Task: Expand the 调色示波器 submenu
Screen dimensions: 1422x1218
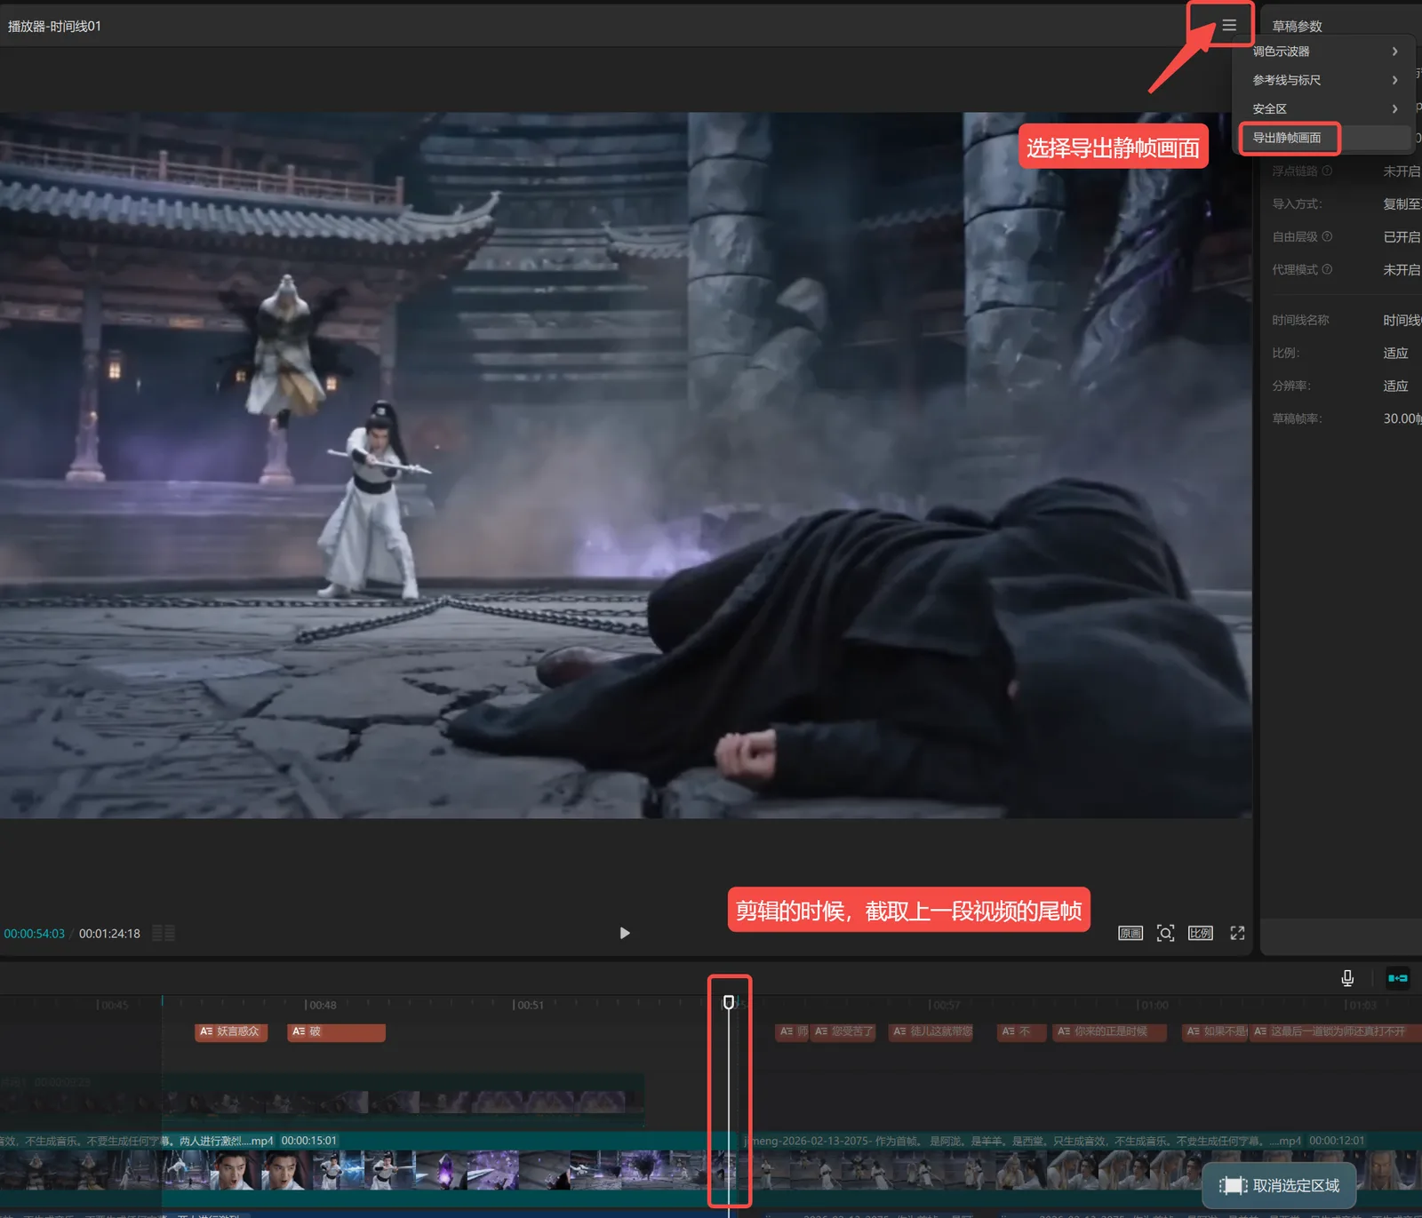Action: (x=1323, y=52)
